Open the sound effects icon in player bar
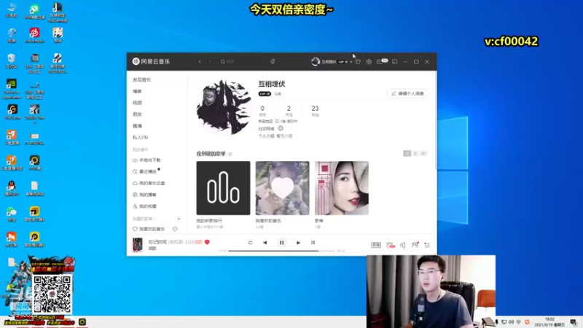583x328 pixels. coord(391,245)
